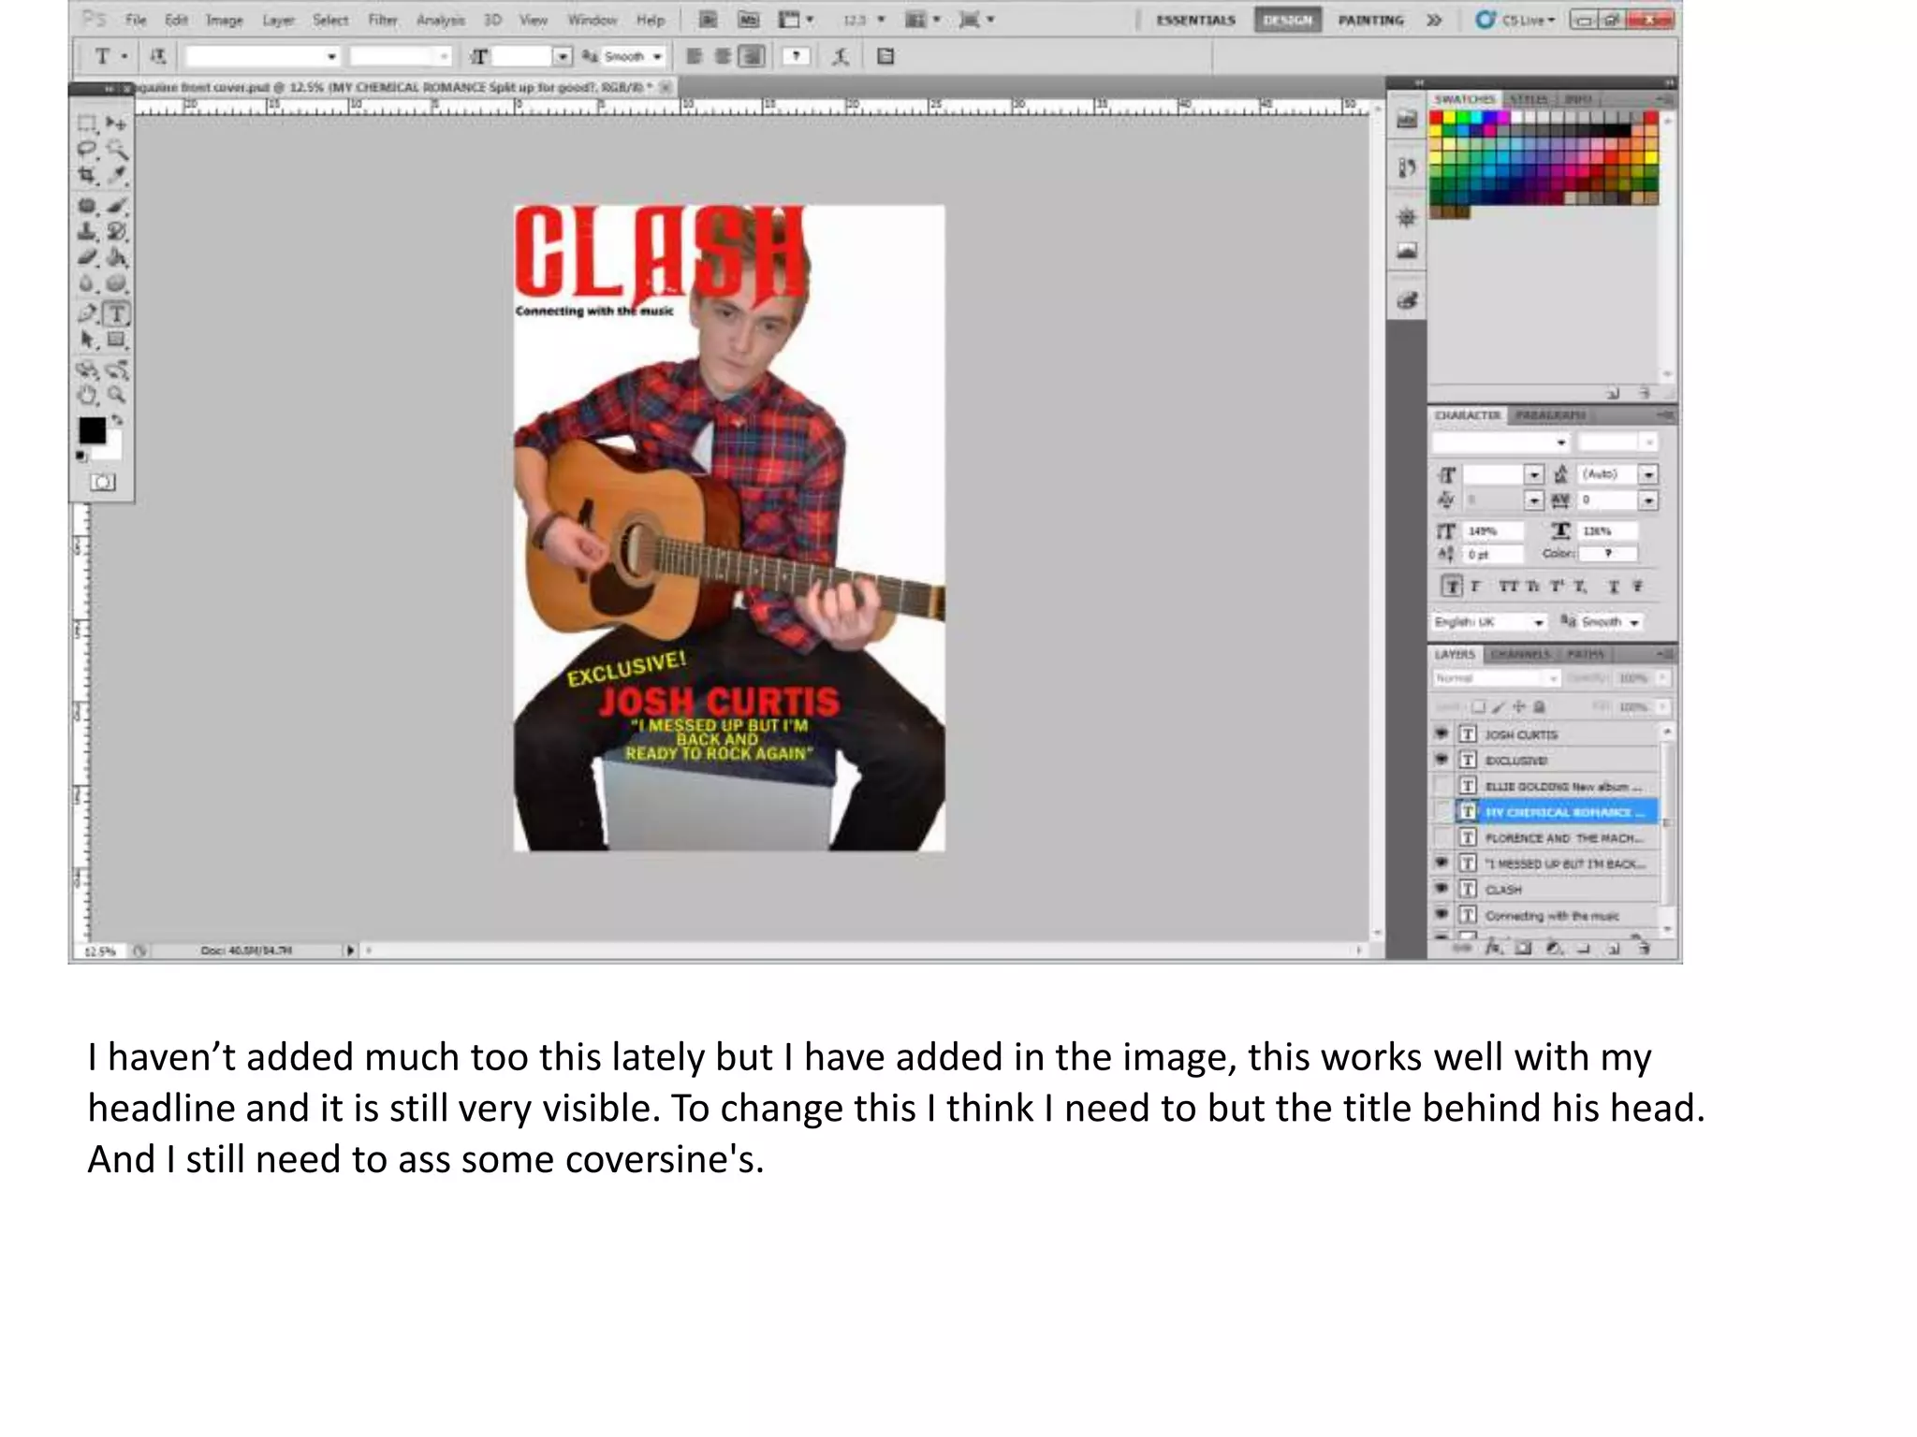The height and width of the screenshot is (1437, 1917).
Task: Click the Delete layer trash icon
Action: pyautogui.click(x=1645, y=949)
